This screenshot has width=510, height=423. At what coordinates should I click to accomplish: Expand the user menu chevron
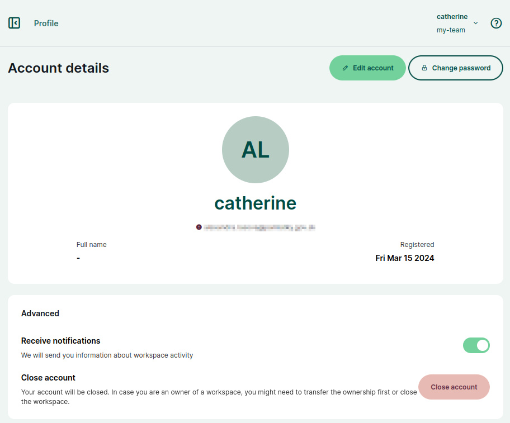(x=475, y=23)
